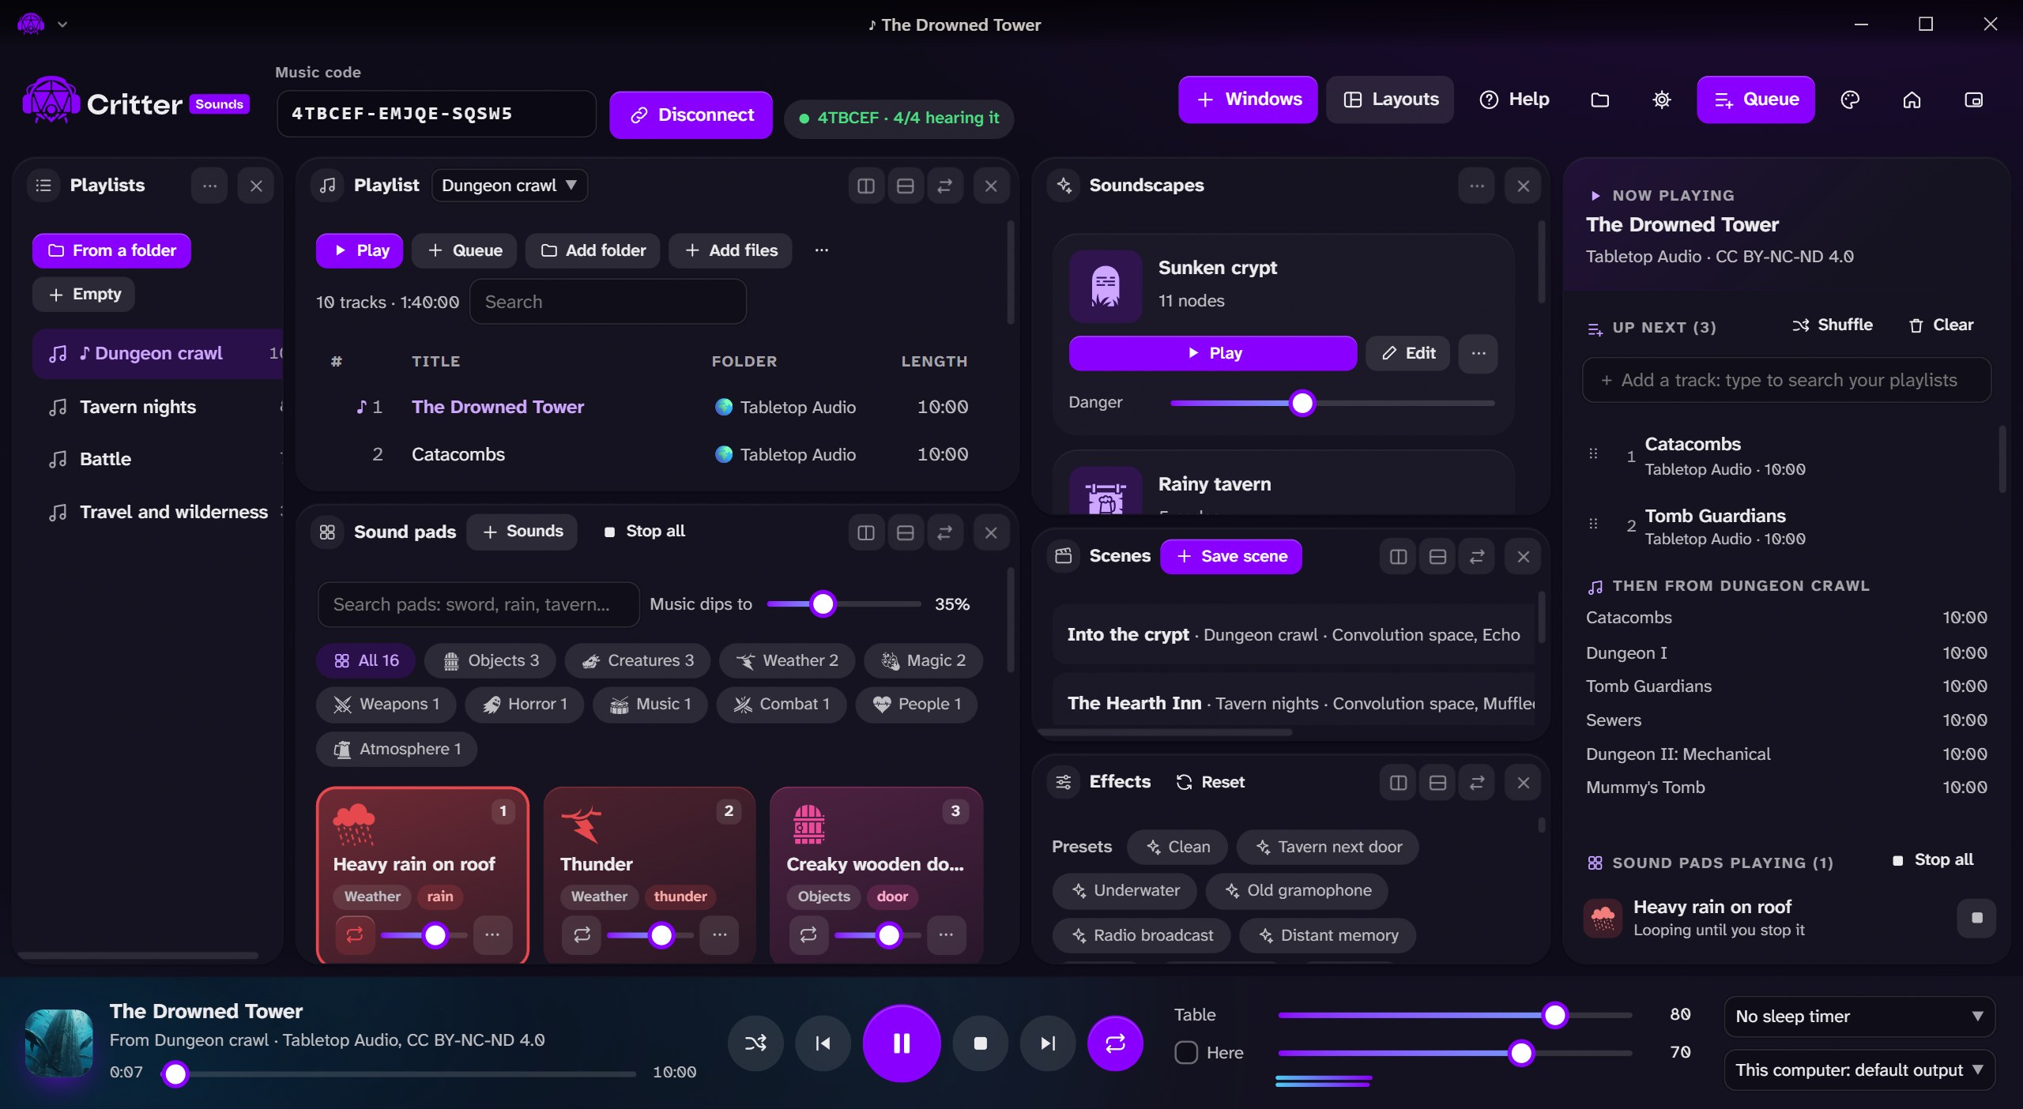2023x1109 pixels.
Task: Toggle shuffle in the player bar
Action: (x=755, y=1043)
